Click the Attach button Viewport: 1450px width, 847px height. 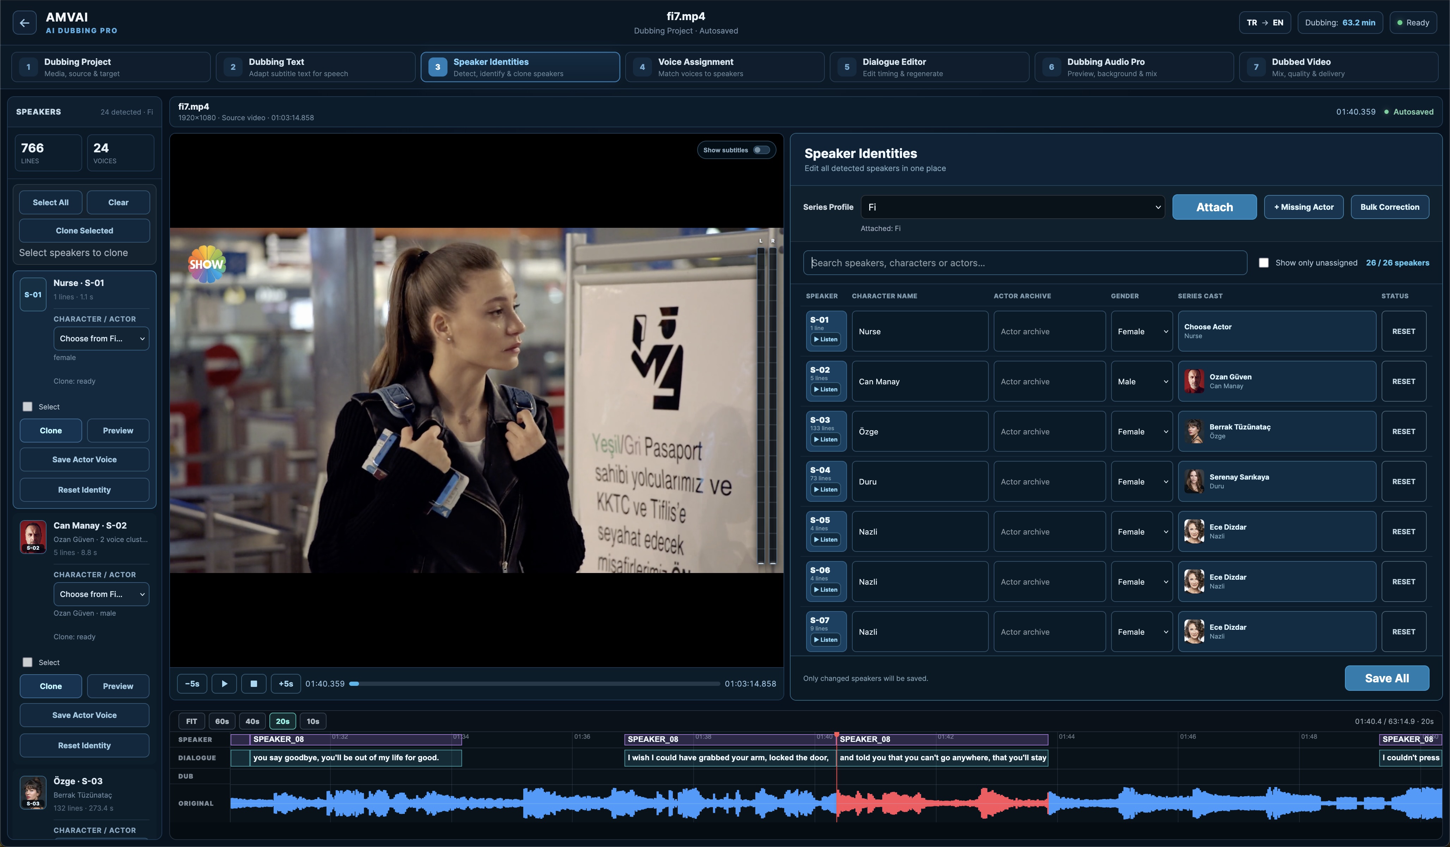(1214, 207)
